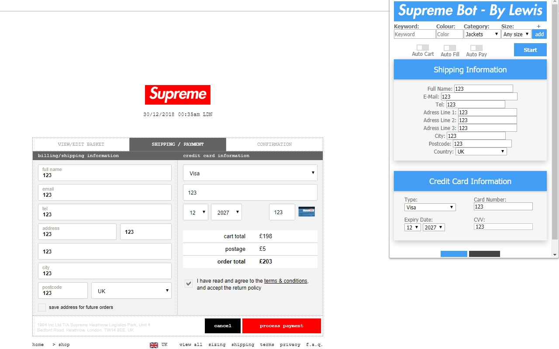The height and width of the screenshot is (349, 559).
Task: Click the Keyword input field
Action: [414, 34]
